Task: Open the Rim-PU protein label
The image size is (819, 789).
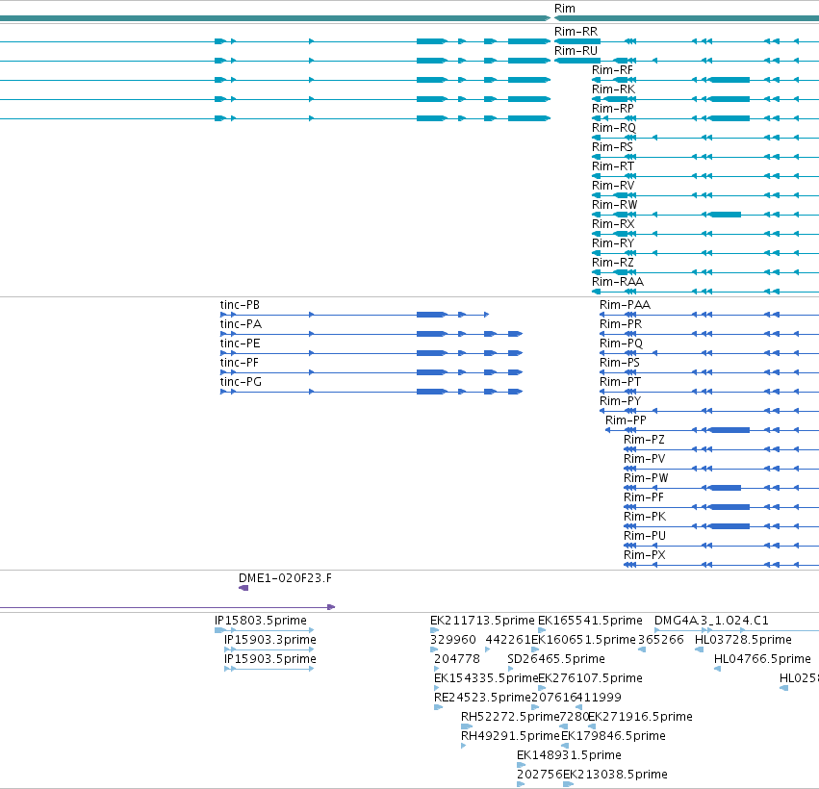Action: 645,536
